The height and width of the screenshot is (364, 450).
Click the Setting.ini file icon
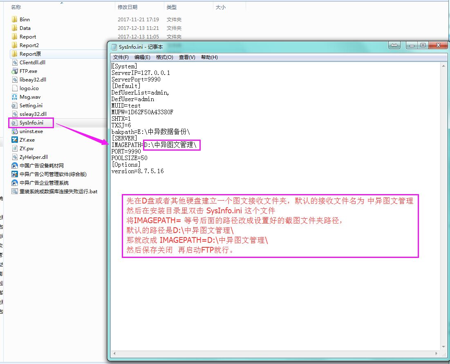tap(15, 106)
